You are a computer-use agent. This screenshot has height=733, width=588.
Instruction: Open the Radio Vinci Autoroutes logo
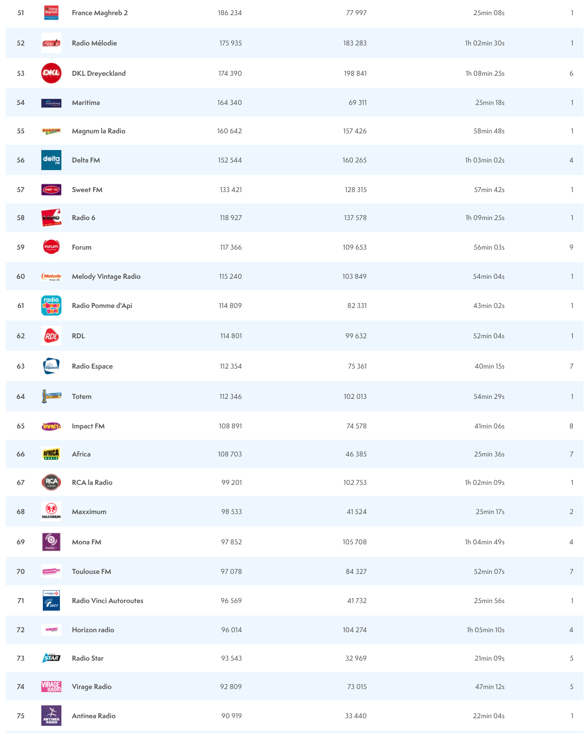[51, 600]
